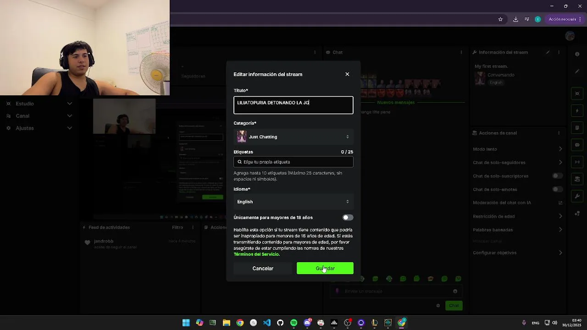The image size is (587, 330).
Task: Open Visual Studio Code from the taskbar
Action: [x=267, y=323]
